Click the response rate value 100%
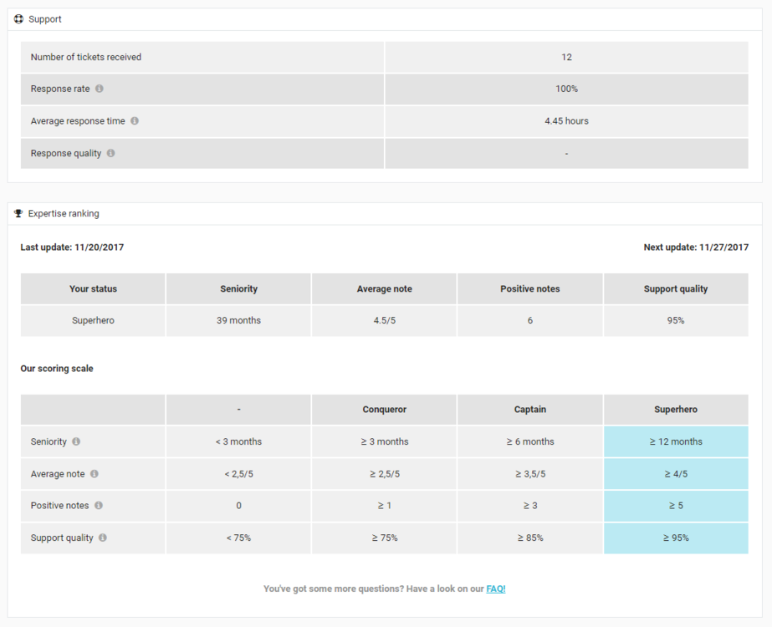This screenshot has height=627, width=772. point(567,89)
